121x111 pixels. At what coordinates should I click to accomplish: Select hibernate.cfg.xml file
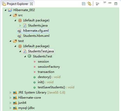(x=36, y=31)
